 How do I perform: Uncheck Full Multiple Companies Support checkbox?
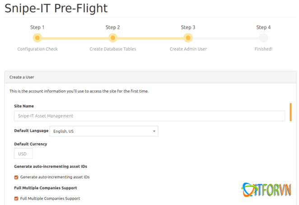tap(17, 198)
